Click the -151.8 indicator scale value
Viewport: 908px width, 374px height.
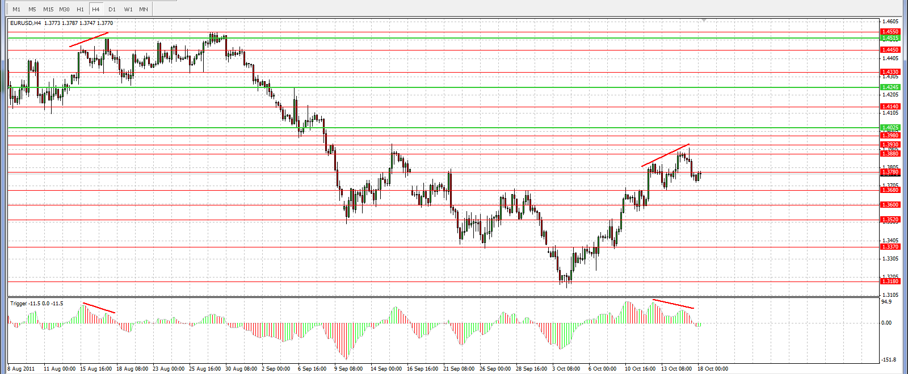889,360
